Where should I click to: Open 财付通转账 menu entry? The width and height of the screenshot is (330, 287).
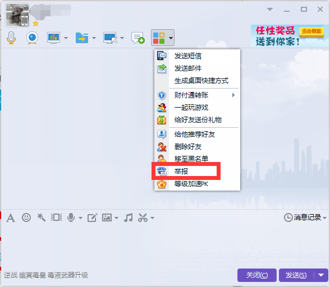(197, 95)
